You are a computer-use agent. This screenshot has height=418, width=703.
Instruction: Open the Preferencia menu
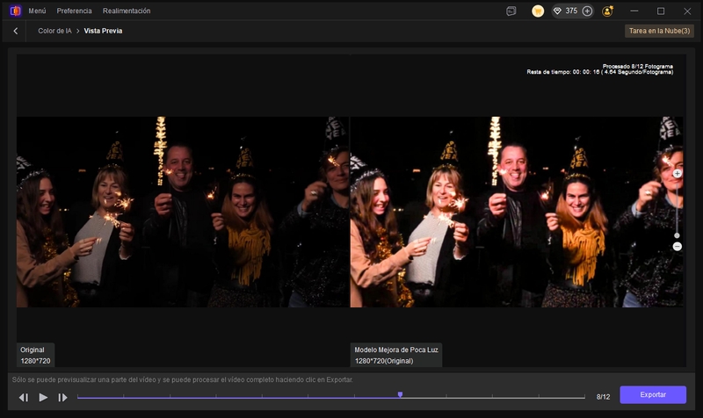pyautogui.click(x=74, y=11)
